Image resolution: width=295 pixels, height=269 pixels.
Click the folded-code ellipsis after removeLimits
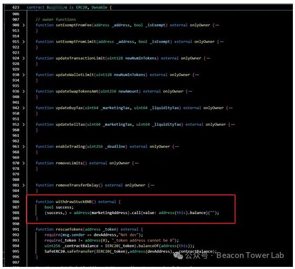pyautogui.click(x=137, y=163)
